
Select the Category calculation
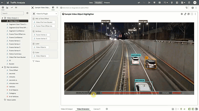(x=12, y=93)
